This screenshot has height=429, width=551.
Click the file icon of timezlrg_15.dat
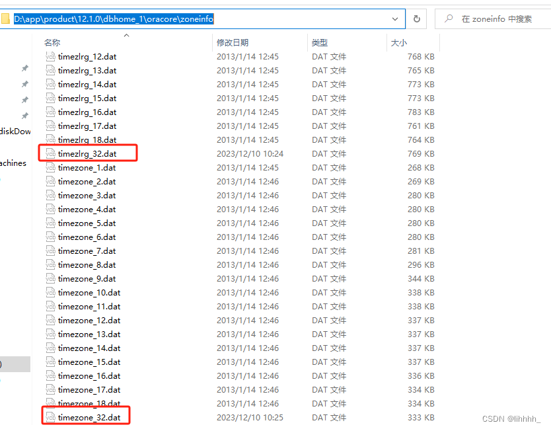pyautogui.click(x=51, y=98)
